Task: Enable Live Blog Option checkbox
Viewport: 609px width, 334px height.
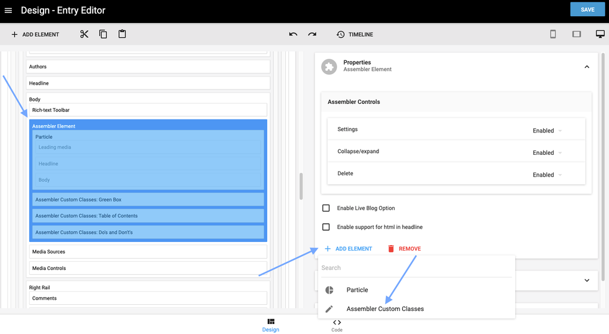Action: [326, 208]
